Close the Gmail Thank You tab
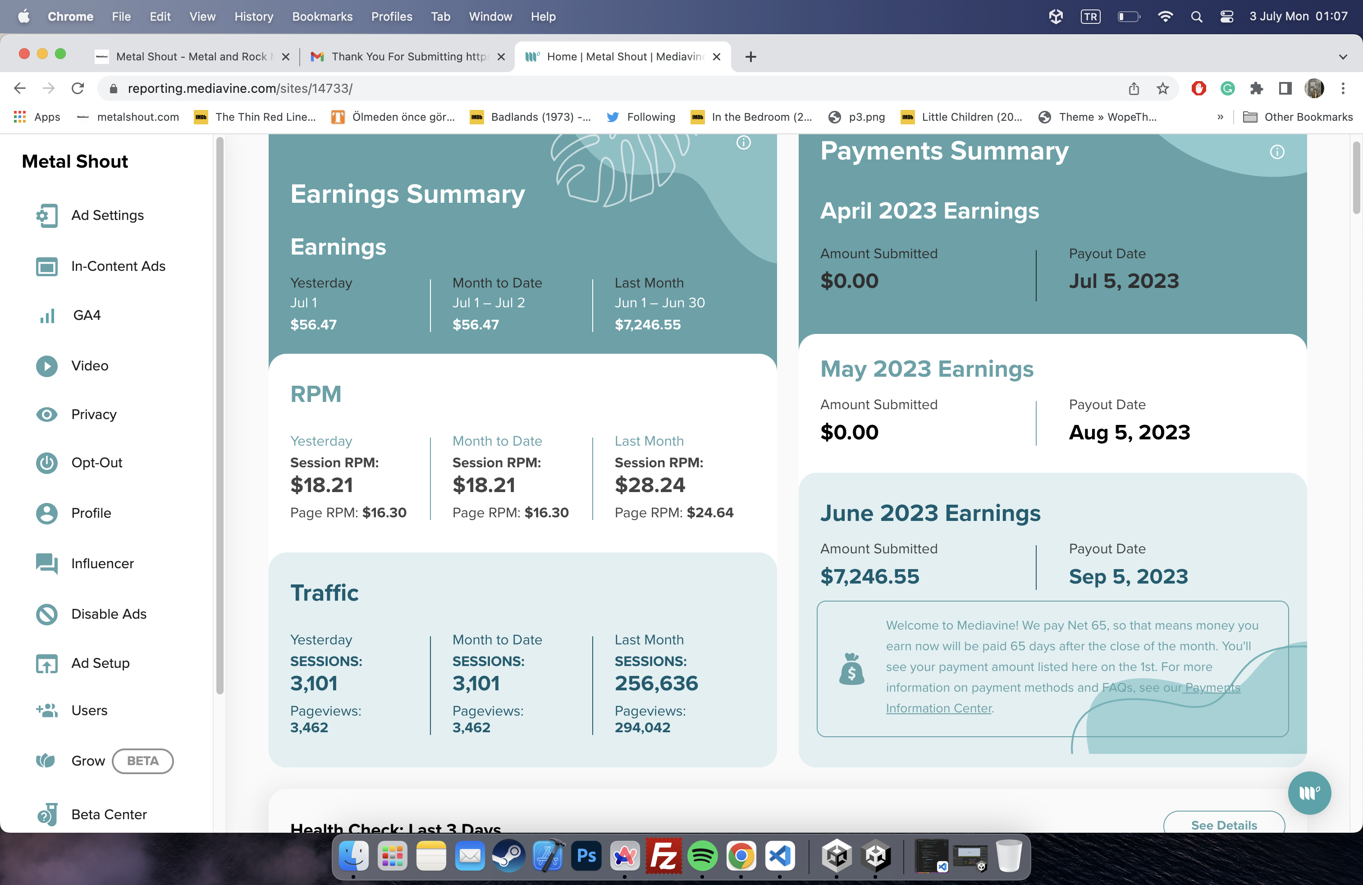This screenshot has height=885, width=1363. [500, 57]
